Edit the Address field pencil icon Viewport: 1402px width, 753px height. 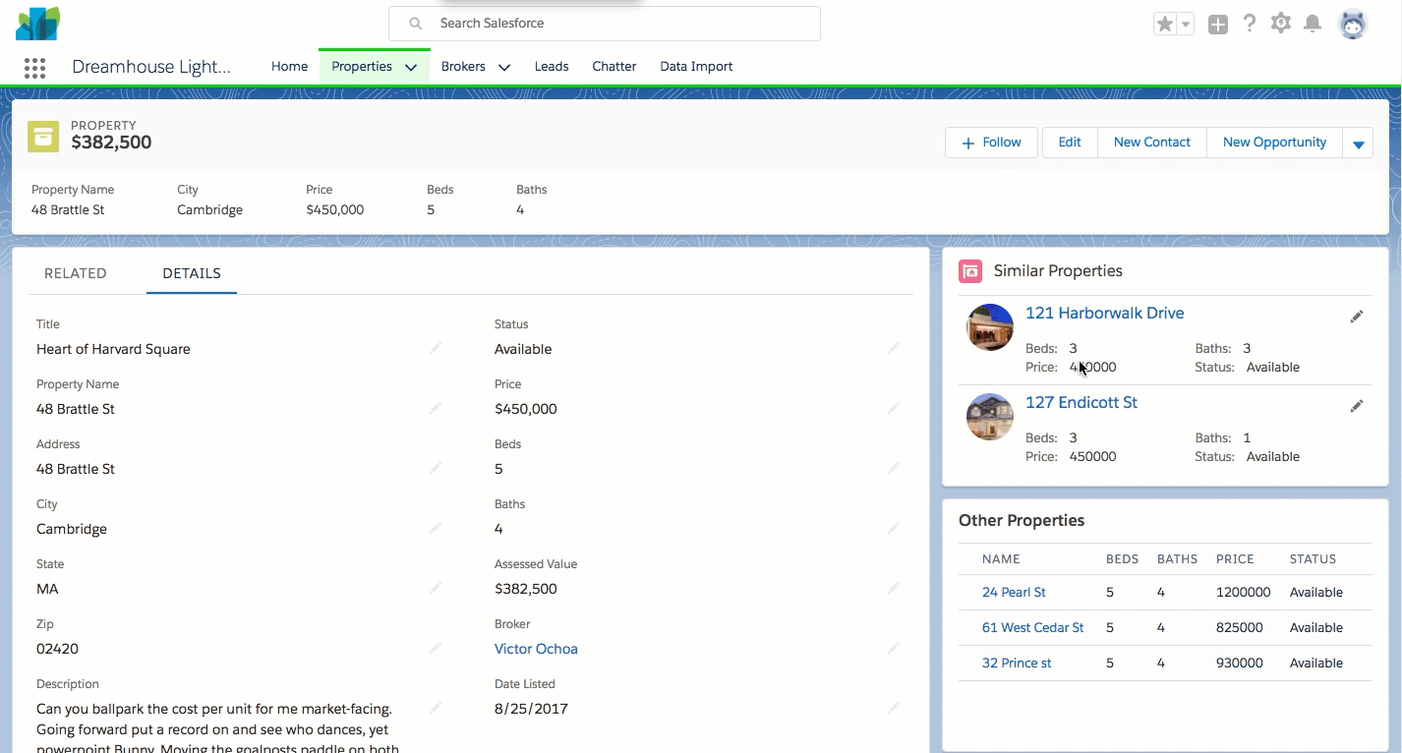pyautogui.click(x=436, y=468)
